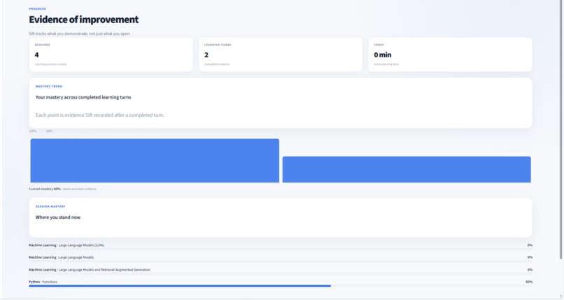Viewport: 564px width, 300px height.
Task: Click the "Retrieval-Augmented Generation" session row
Action: [x=281, y=270]
